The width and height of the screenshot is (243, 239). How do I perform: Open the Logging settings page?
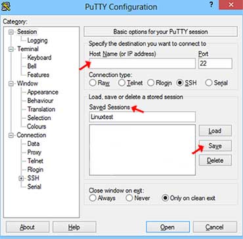[37, 41]
